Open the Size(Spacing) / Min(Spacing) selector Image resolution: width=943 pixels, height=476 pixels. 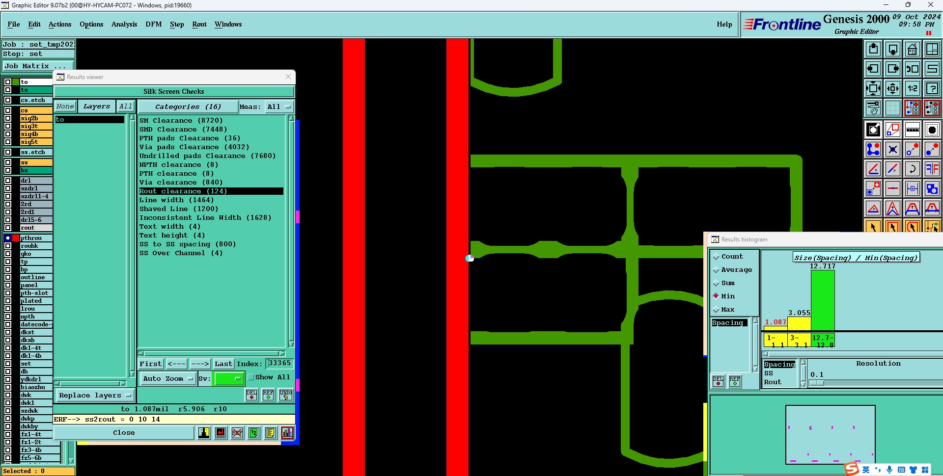(x=856, y=258)
